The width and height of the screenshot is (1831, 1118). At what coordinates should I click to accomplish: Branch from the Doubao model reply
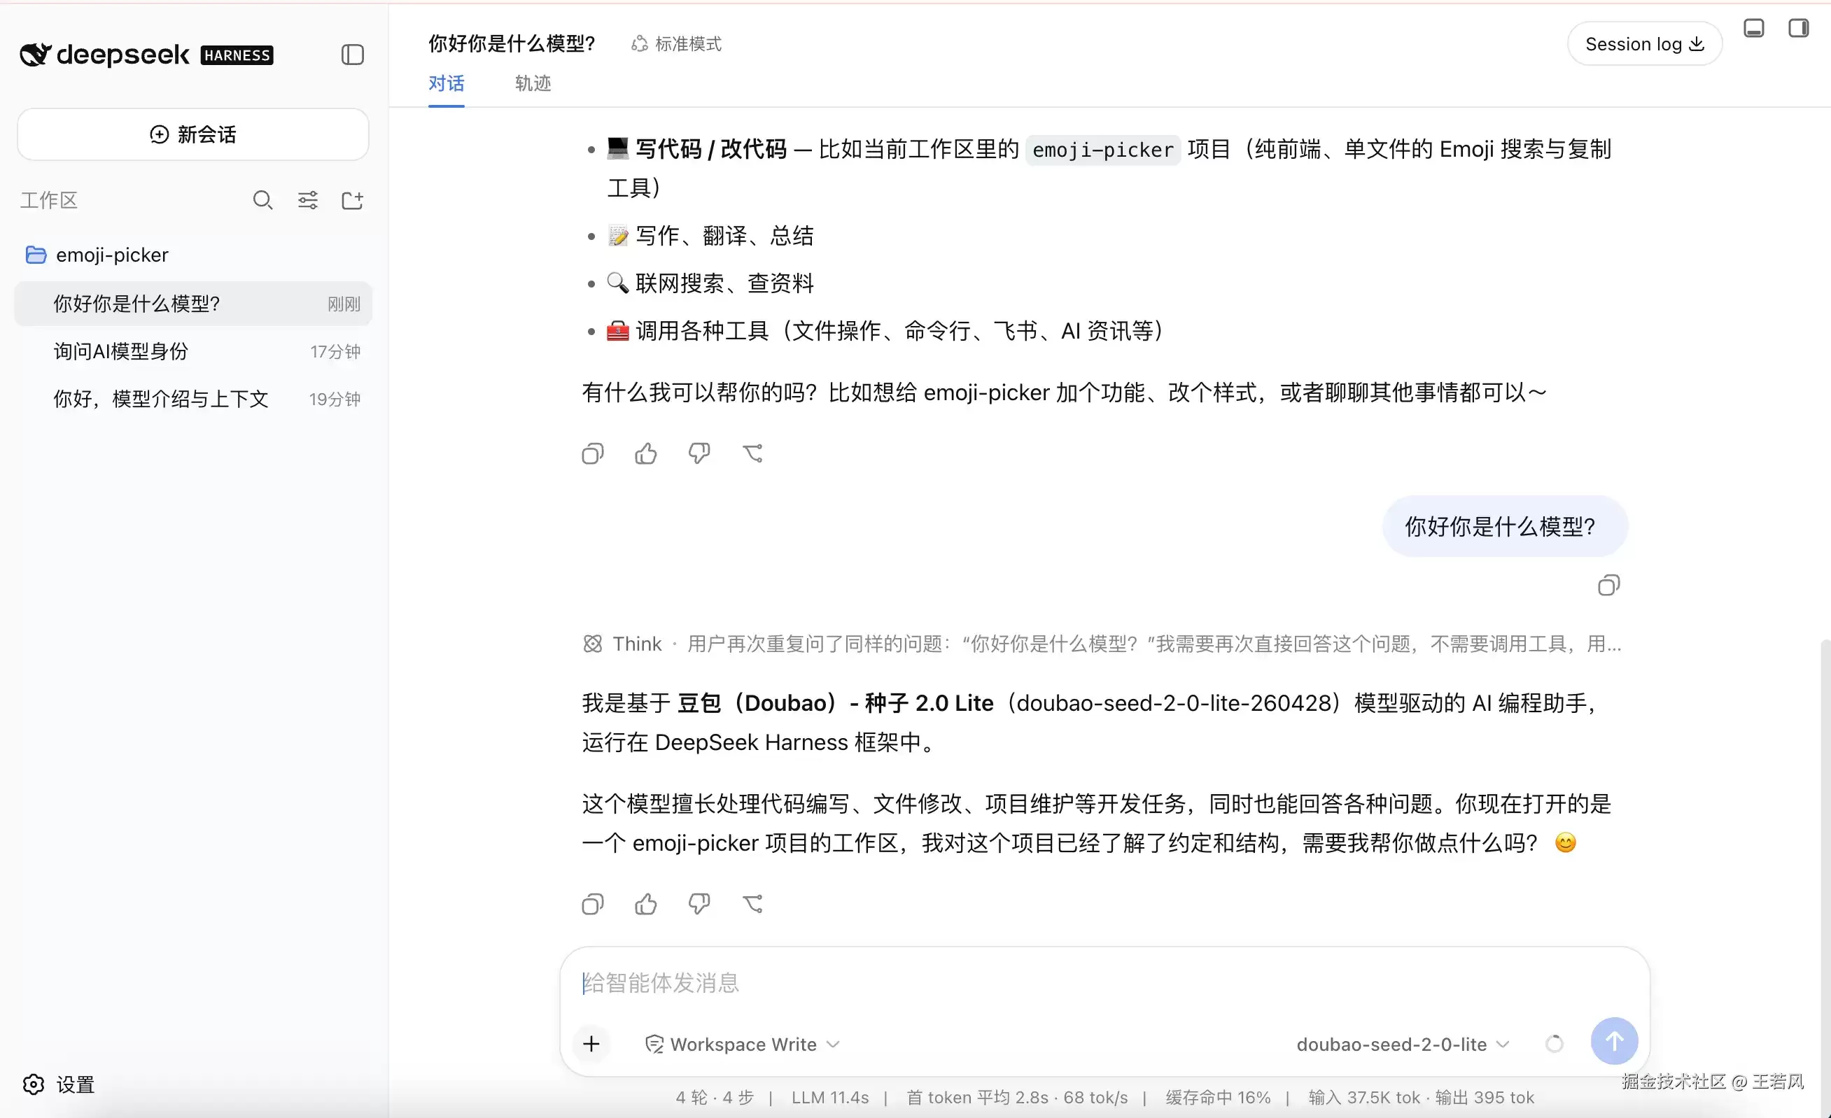[x=752, y=904]
